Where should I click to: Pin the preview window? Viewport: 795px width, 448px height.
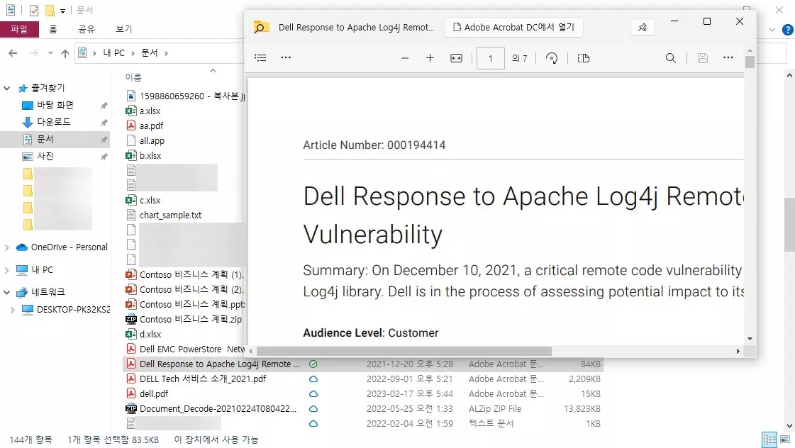[x=643, y=28]
